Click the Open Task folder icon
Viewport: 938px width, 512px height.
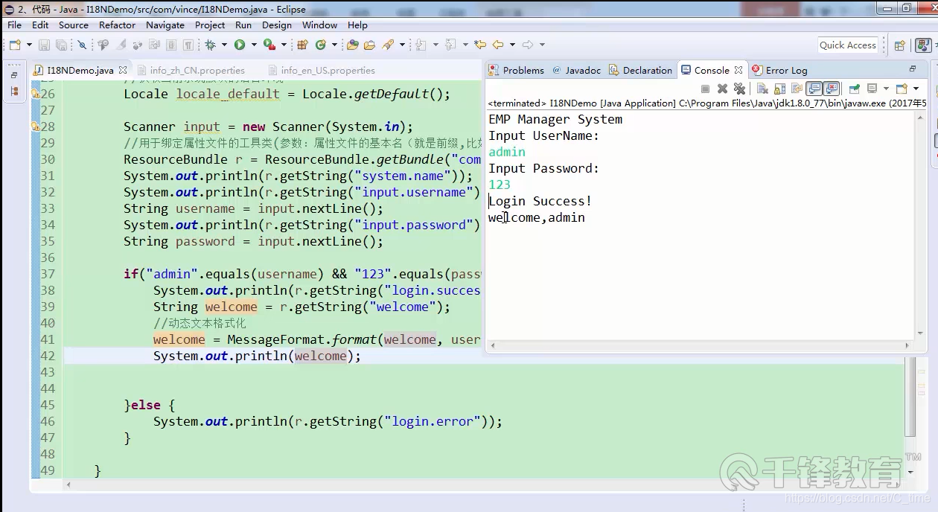point(369,45)
